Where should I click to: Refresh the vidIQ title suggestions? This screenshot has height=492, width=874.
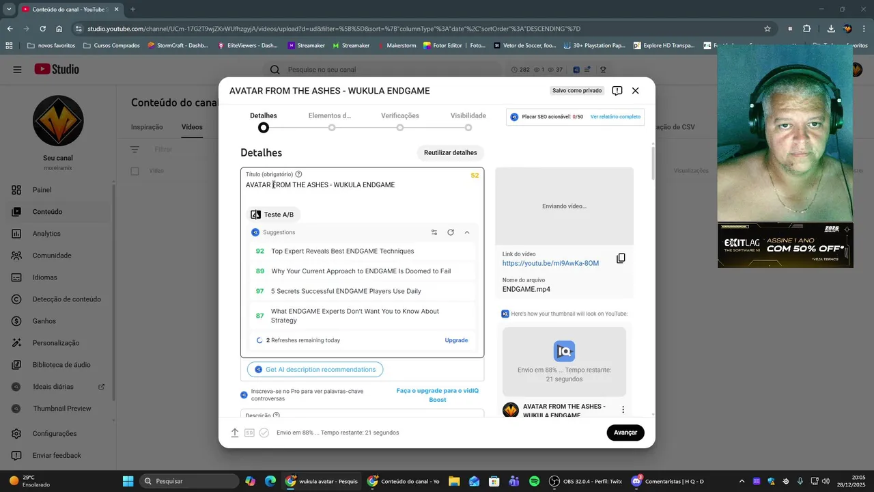pos(451,232)
